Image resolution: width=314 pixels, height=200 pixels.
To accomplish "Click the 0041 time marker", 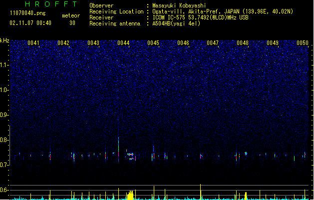I will click(x=33, y=43).
